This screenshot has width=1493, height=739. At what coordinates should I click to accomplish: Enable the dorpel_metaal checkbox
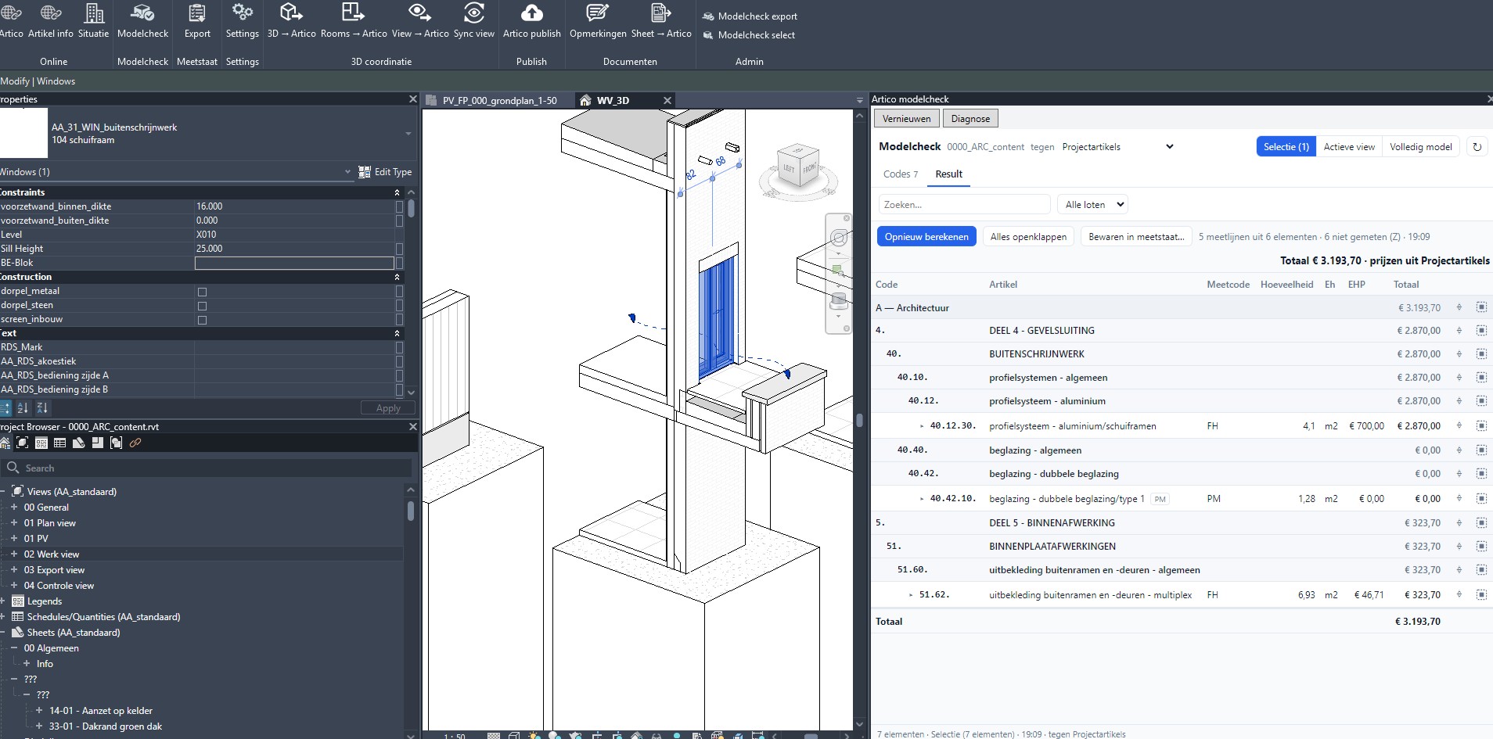[202, 292]
